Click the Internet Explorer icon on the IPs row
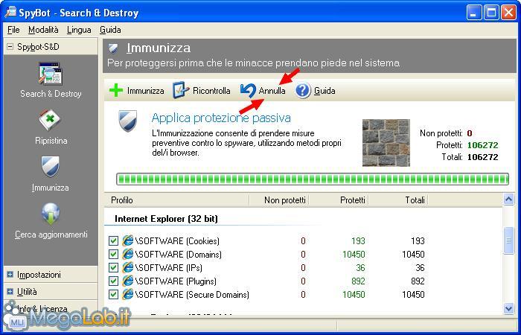The image size is (521, 335). pyautogui.click(x=127, y=267)
